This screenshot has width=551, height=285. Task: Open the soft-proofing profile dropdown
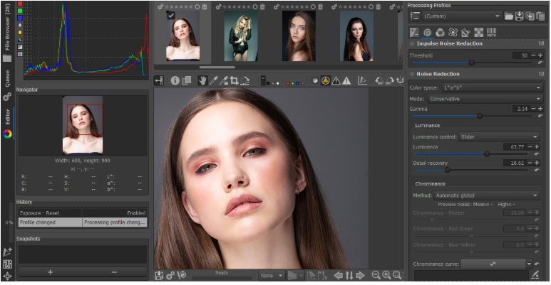click(x=294, y=276)
